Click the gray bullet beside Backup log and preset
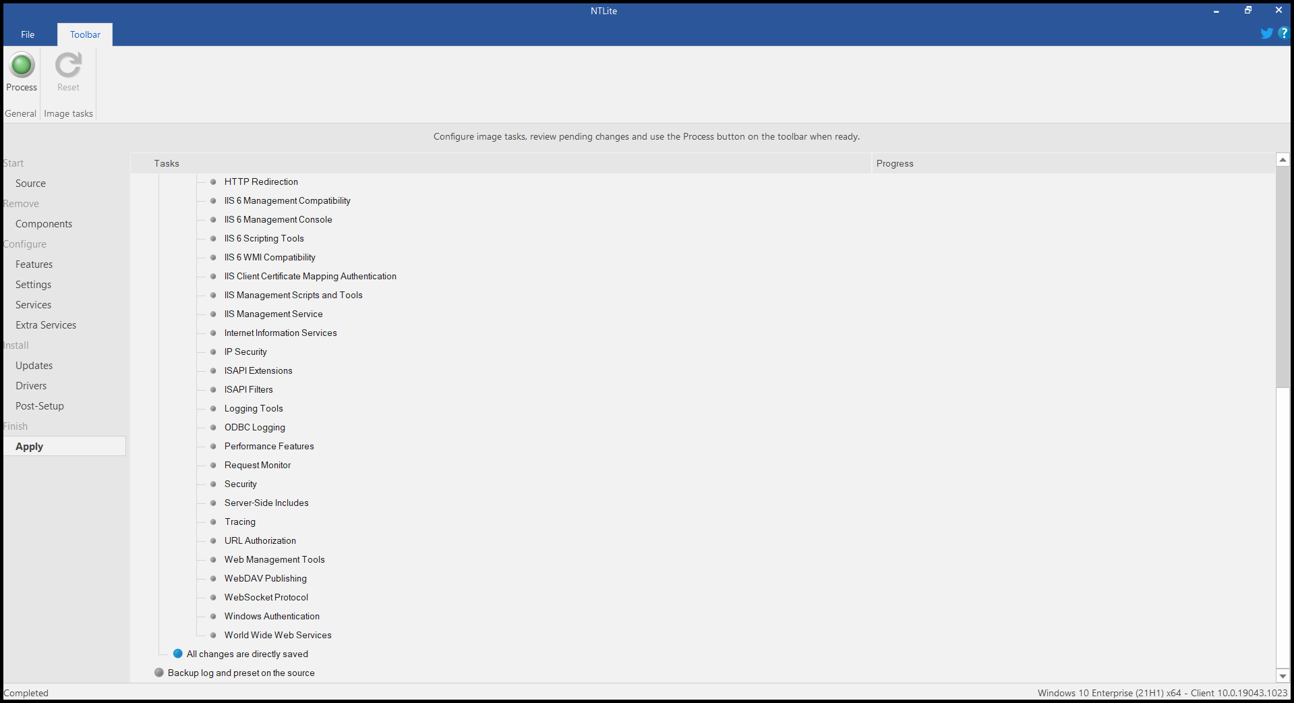Image resolution: width=1294 pixels, height=703 pixels. pos(159,673)
